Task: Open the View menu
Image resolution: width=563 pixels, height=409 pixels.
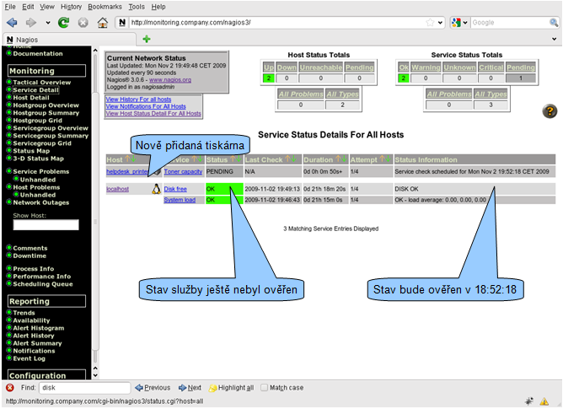Action: pos(46,7)
